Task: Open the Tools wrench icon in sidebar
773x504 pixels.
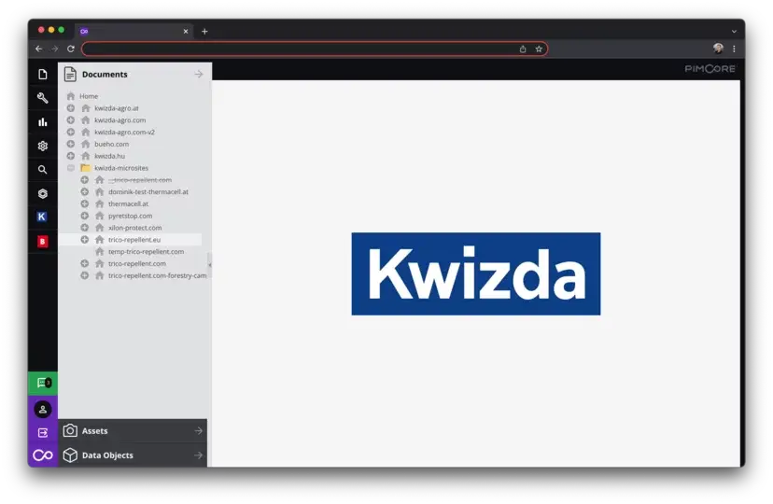Action: [43, 98]
